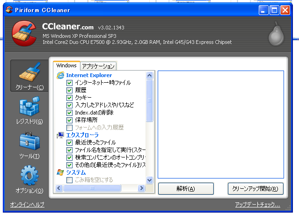Open the Options (オプション) gear section
This screenshot has width=299, height=214.
[x=29, y=179]
